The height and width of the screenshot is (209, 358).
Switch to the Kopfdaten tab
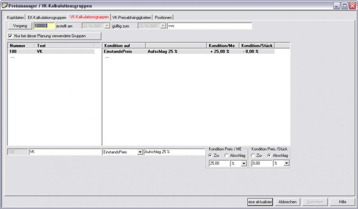[x=16, y=18]
